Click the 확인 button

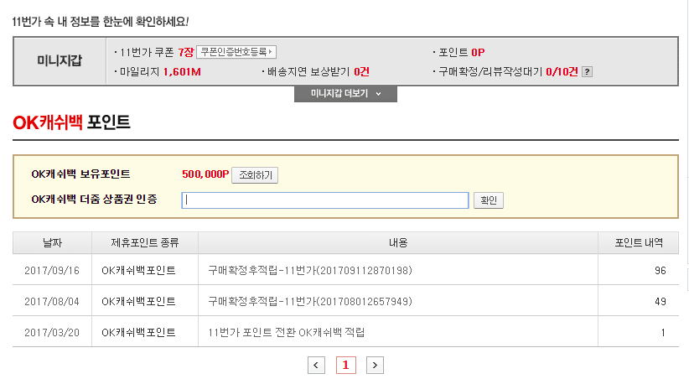point(489,200)
